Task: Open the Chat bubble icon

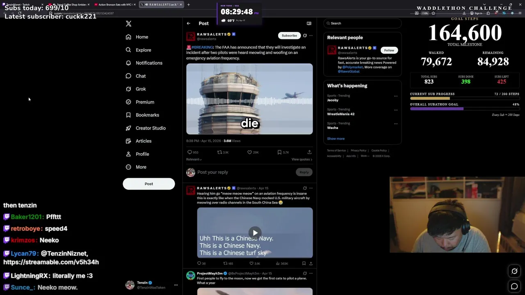Action: click(128, 76)
